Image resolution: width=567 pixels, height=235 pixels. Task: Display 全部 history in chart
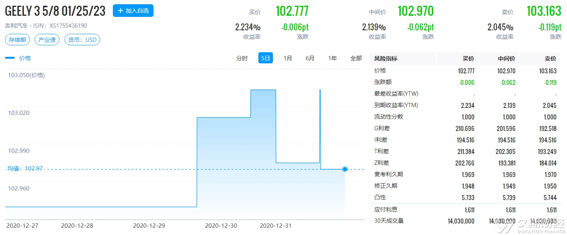(356, 58)
